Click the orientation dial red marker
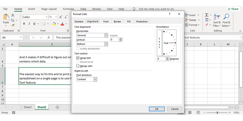 [x=175, y=43]
